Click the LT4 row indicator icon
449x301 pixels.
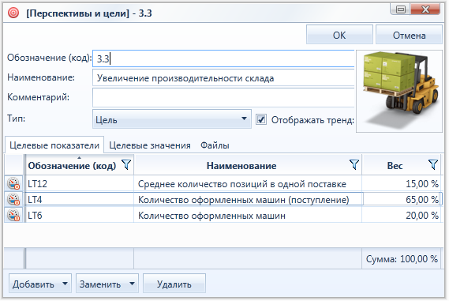tap(13, 200)
